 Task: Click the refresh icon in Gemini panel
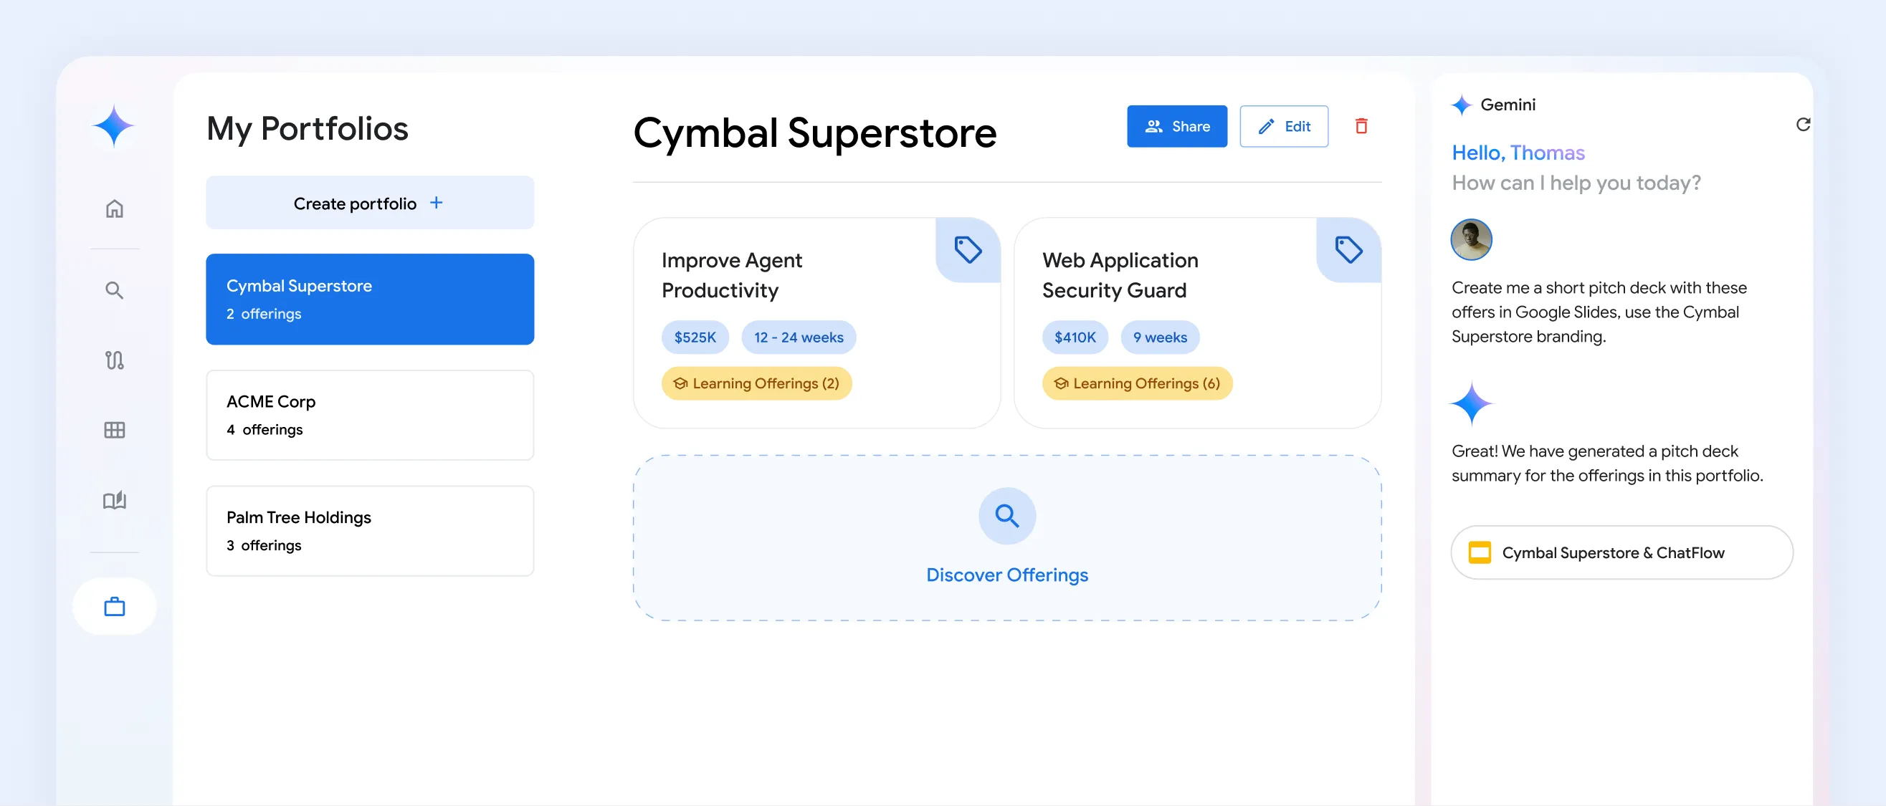[x=1803, y=125]
